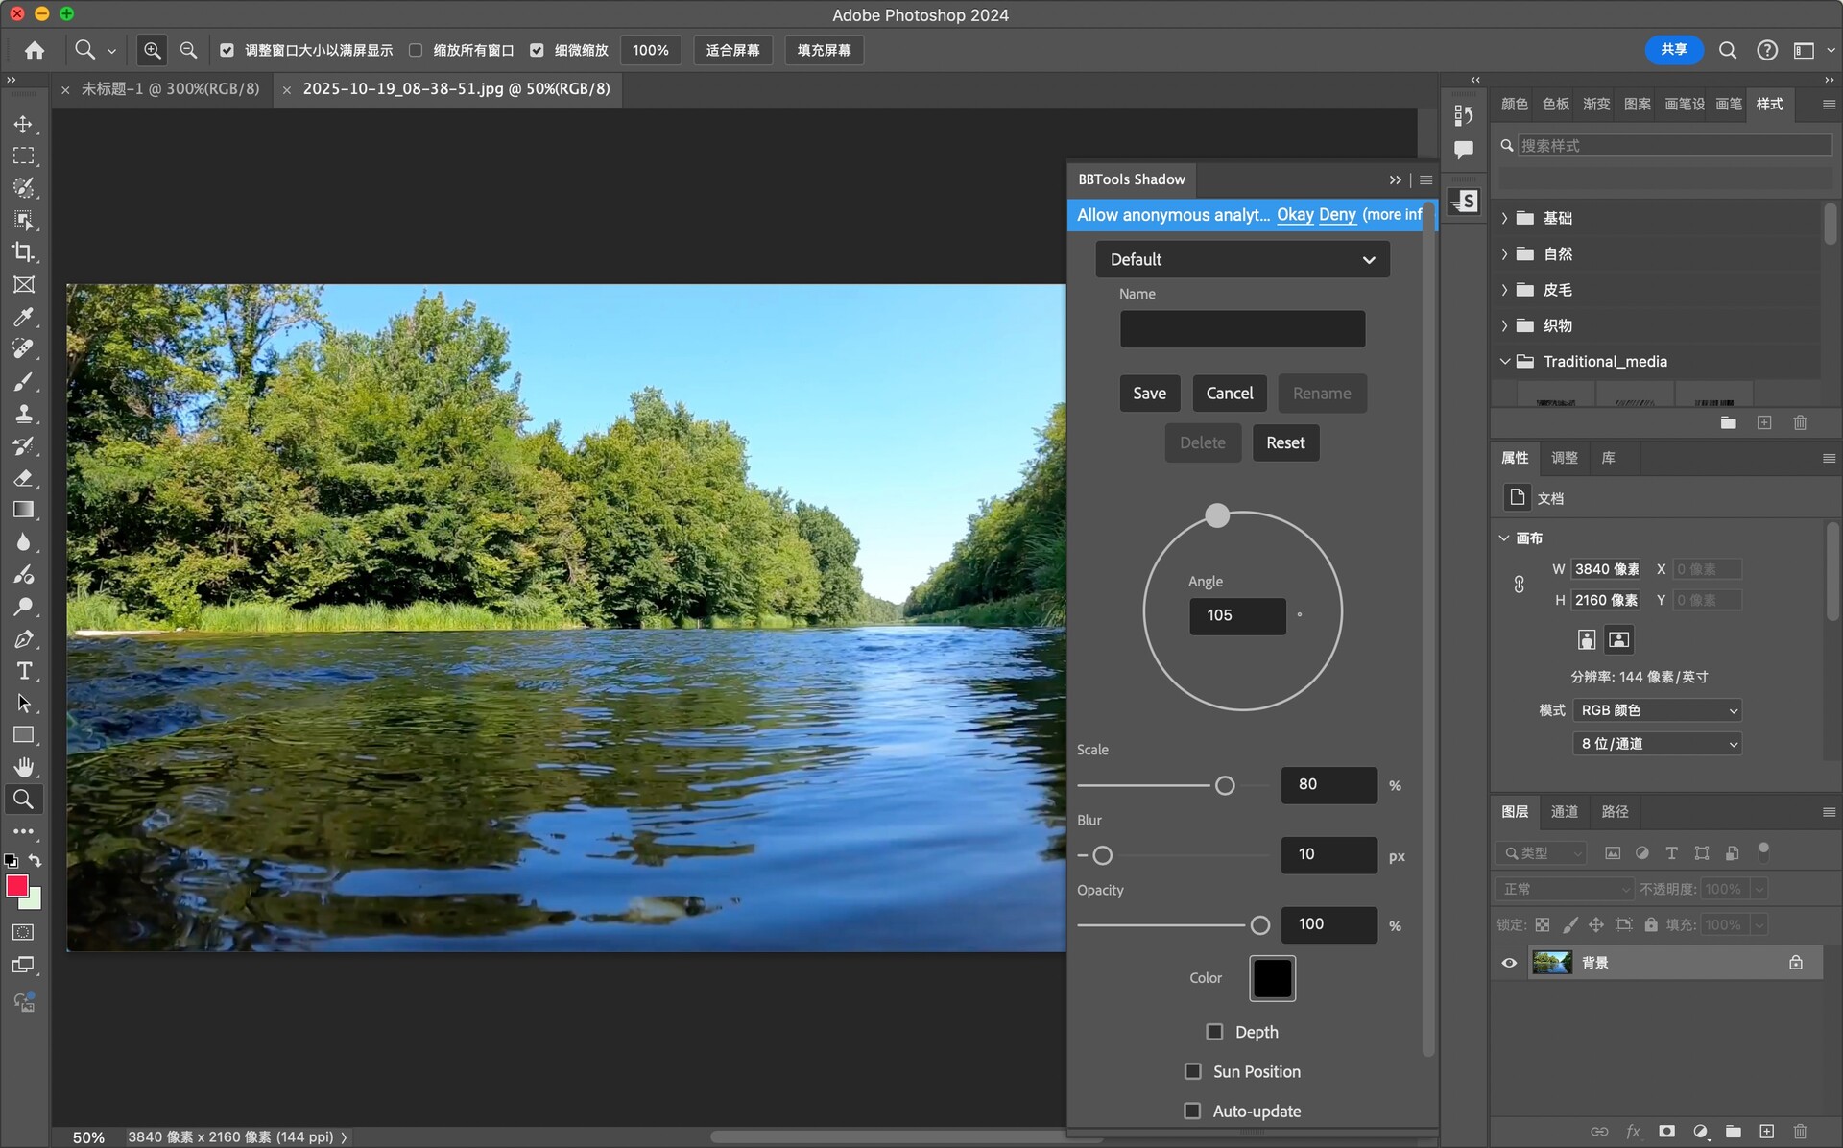Switch to the 未标题-1 document tab
The image size is (1843, 1148).
[170, 88]
